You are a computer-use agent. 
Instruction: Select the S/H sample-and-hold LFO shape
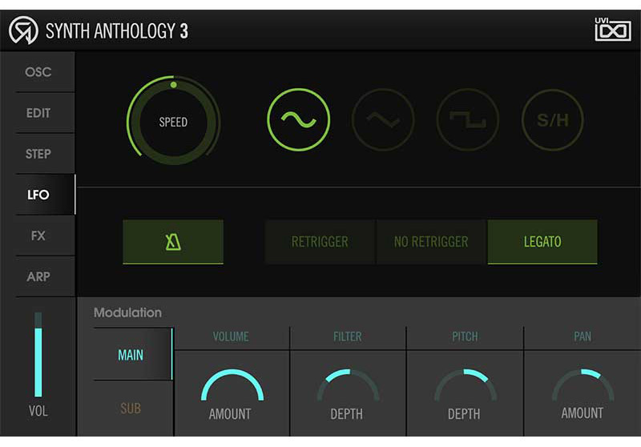(553, 119)
